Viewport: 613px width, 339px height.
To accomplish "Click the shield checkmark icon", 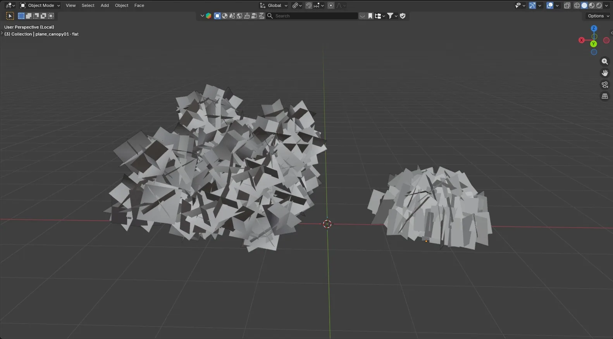I will [x=403, y=16].
